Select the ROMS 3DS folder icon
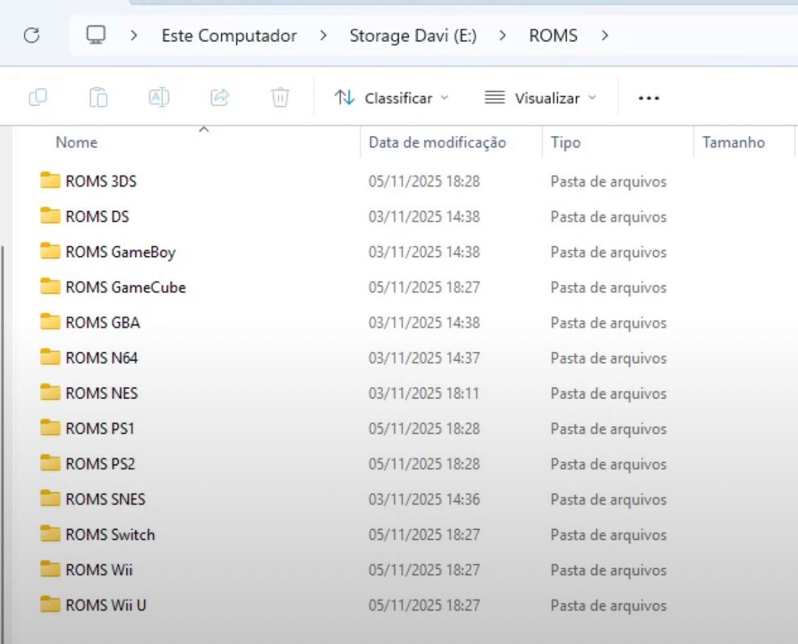 (50, 180)
